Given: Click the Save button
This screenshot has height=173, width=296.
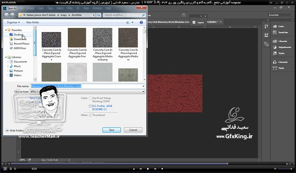Looking at the screenshot, I should tap(112, 130).
